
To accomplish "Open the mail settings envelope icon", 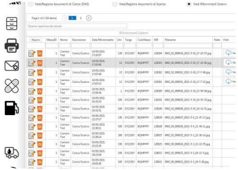I will 12,66.
